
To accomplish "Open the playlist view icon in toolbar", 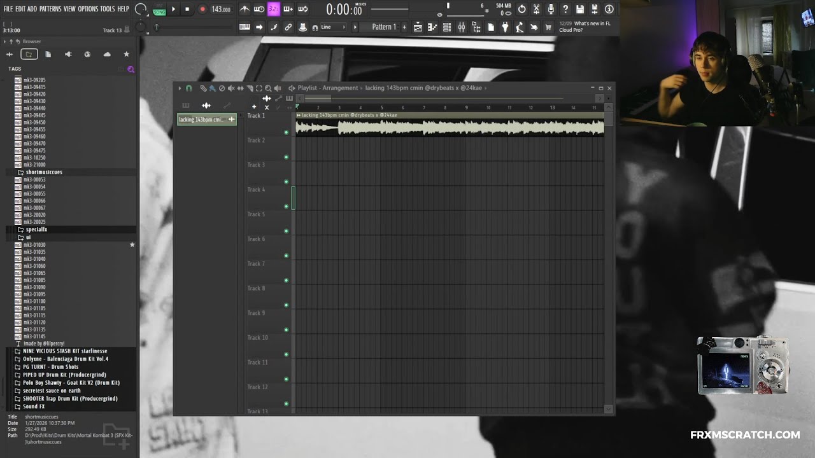I will tap(418, 27).
